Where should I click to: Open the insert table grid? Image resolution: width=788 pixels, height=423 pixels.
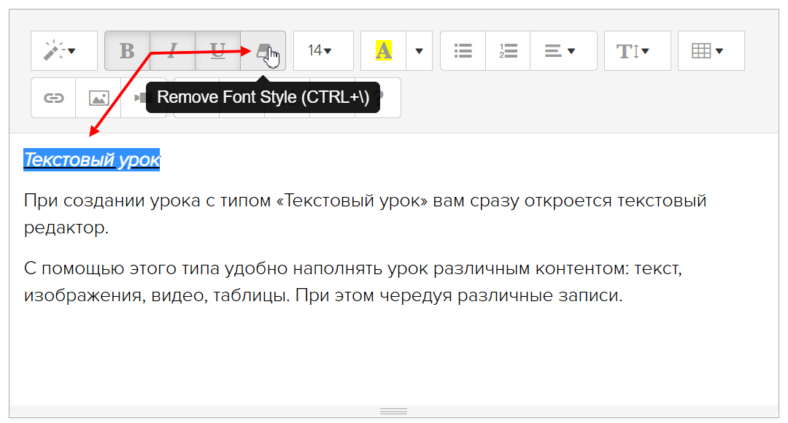(711, 51)
